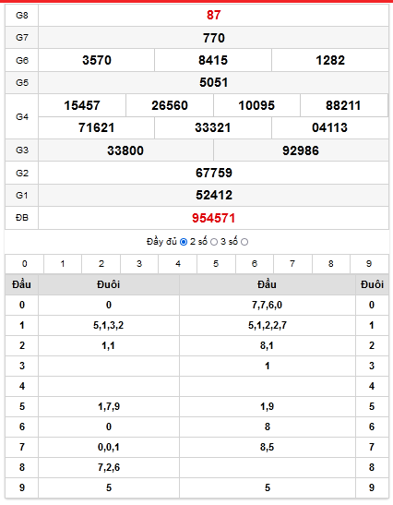Select the "2 số" radio option
This screenshot has width=393, height=505.
(214, 242)
